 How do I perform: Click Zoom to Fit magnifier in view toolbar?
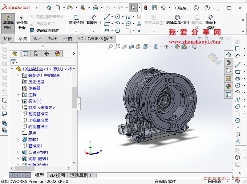tap(110, 47)
